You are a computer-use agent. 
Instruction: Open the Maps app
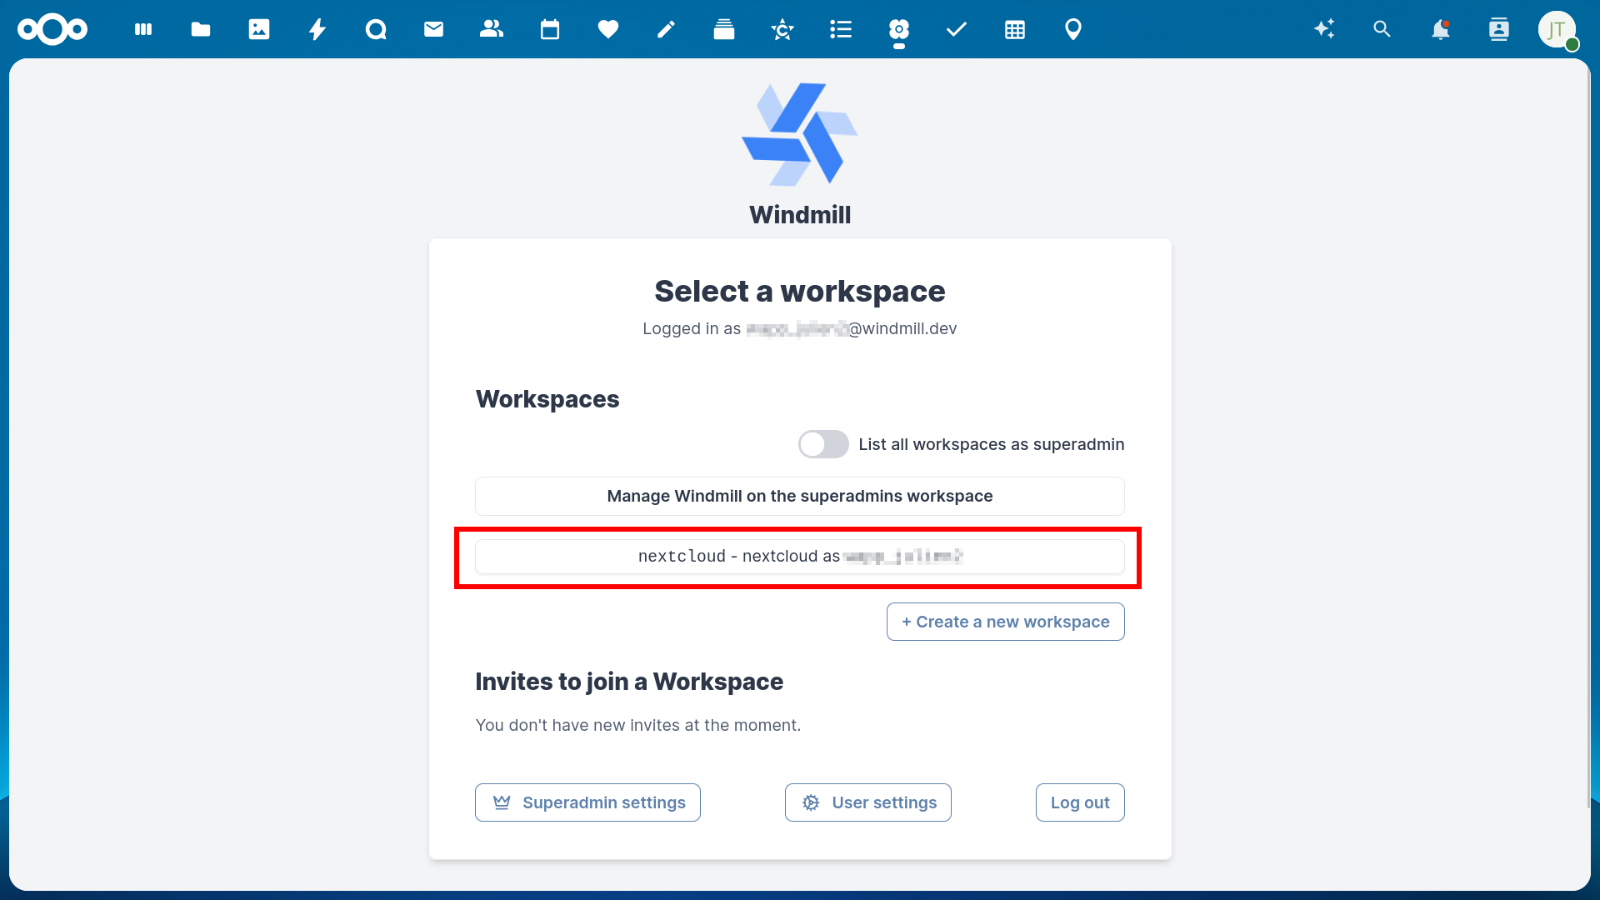[x=1072, y=29]
